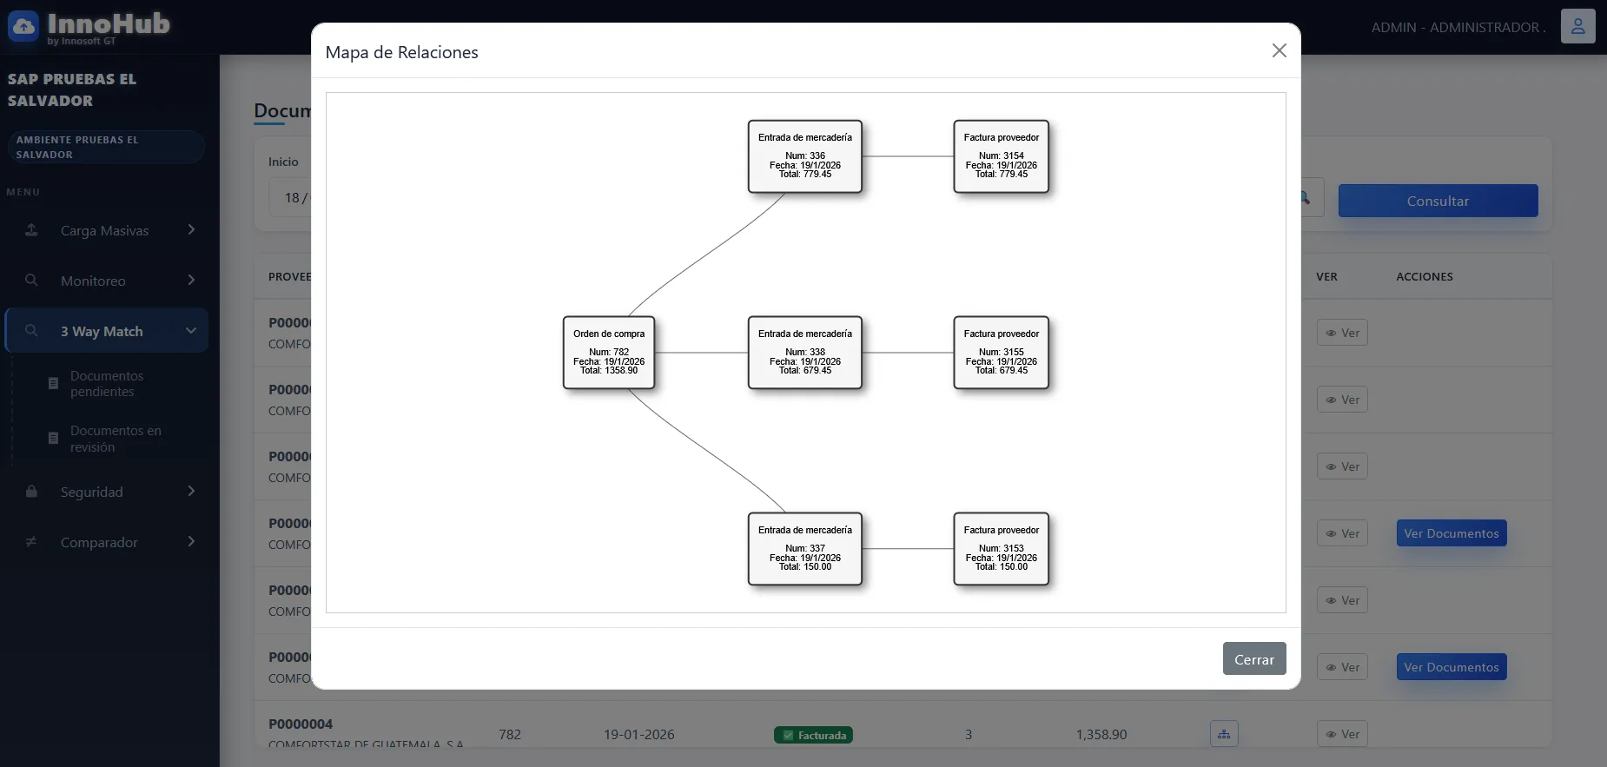
Task: Click the Ver eye button in row 782
Action: coord(1342,734)
